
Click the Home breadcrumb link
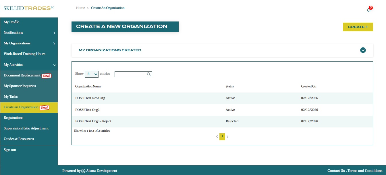pyautogui.click(x=80, y=8)
